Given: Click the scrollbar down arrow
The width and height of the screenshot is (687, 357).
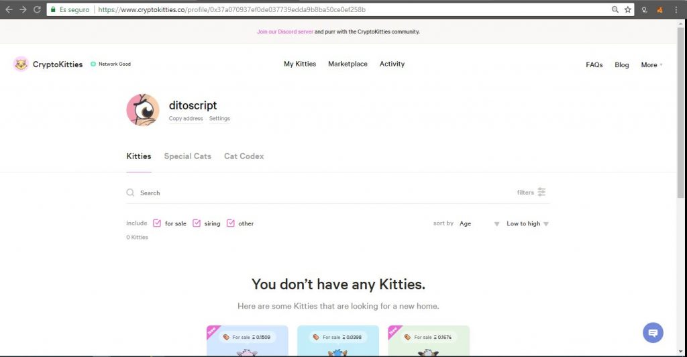Looking at the screenshot, I should [x=680, y=352].
